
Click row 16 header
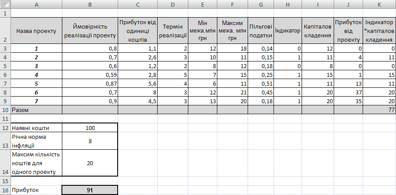(x=5, y=190)
